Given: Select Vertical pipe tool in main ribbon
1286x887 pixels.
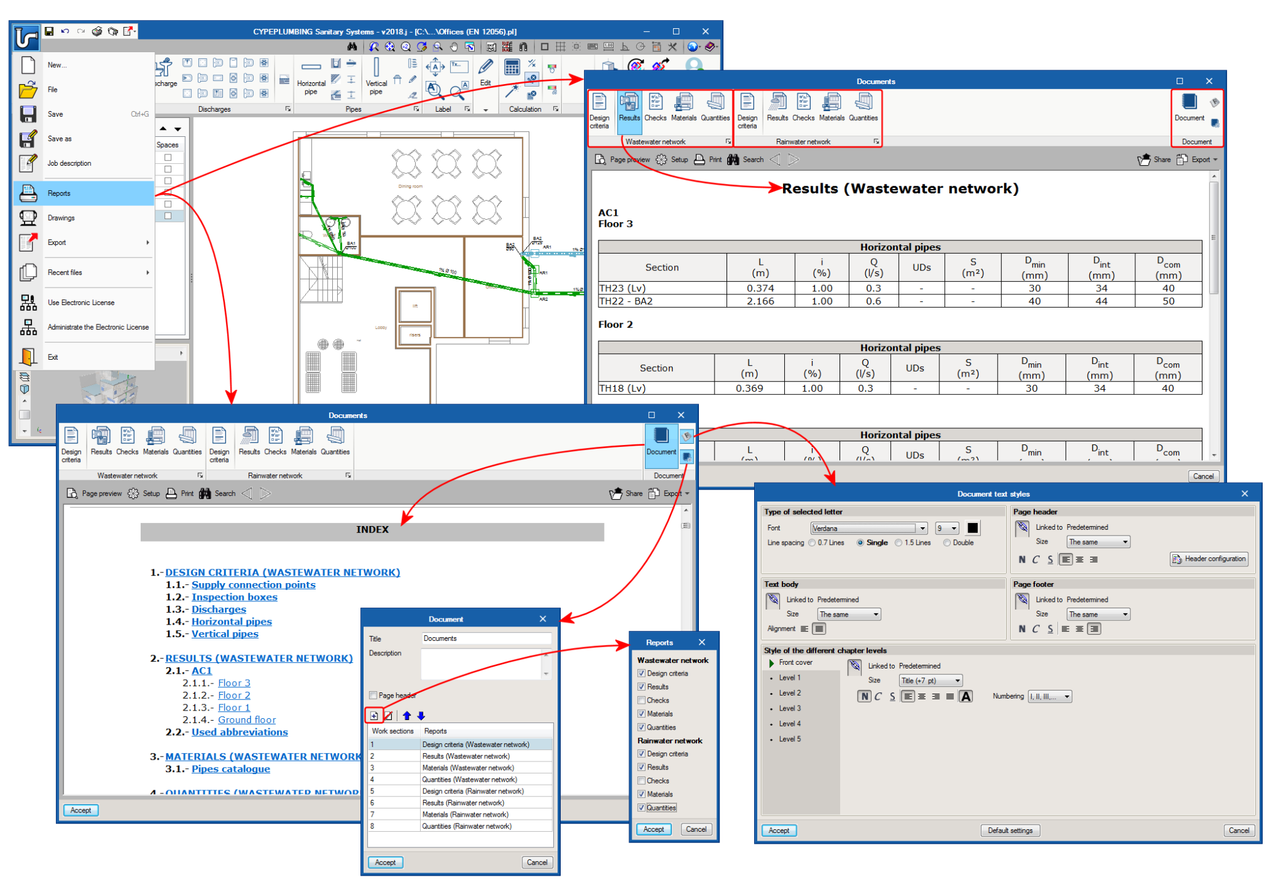Looking at the screenshot, I should pyautogui.click(x=376, y=77).
